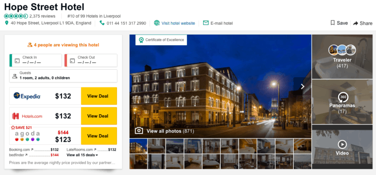Open Guests room and adults selector
This screenshot has height=175, width=376.
tap(63, 76)
